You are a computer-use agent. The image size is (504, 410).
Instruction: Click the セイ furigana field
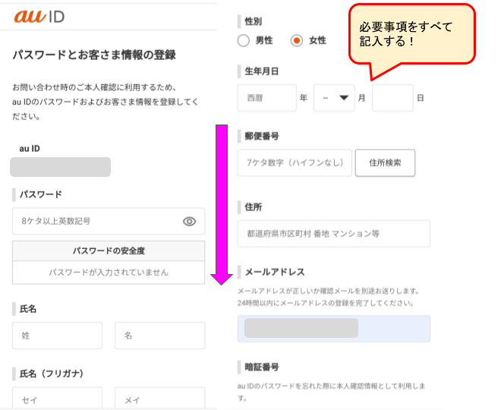pyautogui.click(x=57, y=399)
